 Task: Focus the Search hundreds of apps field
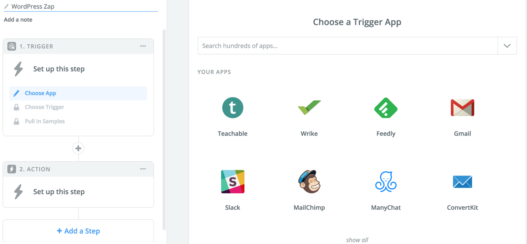(x=348, y=46)
